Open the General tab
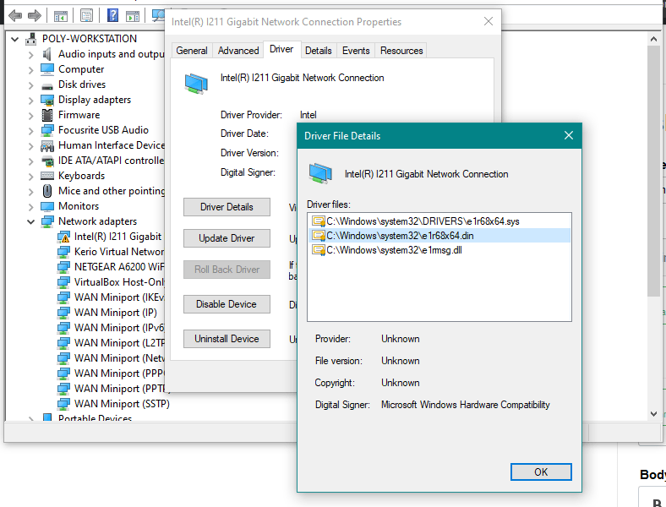Image resolution: width=666 pixels, height=507 pixels. (x=192, y=51)
